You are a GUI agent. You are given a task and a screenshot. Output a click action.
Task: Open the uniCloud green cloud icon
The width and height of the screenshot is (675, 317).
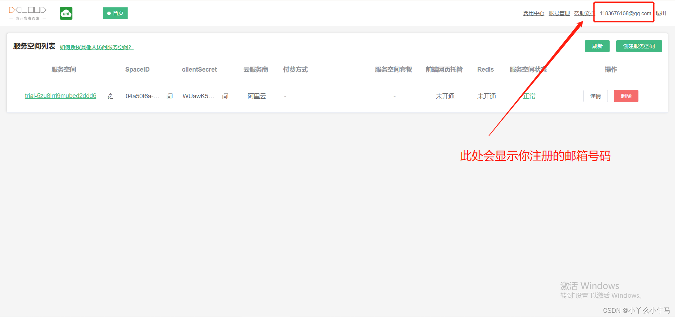66,13
